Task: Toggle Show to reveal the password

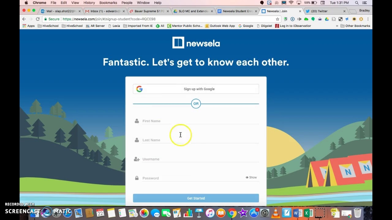Action: [251, 177]
